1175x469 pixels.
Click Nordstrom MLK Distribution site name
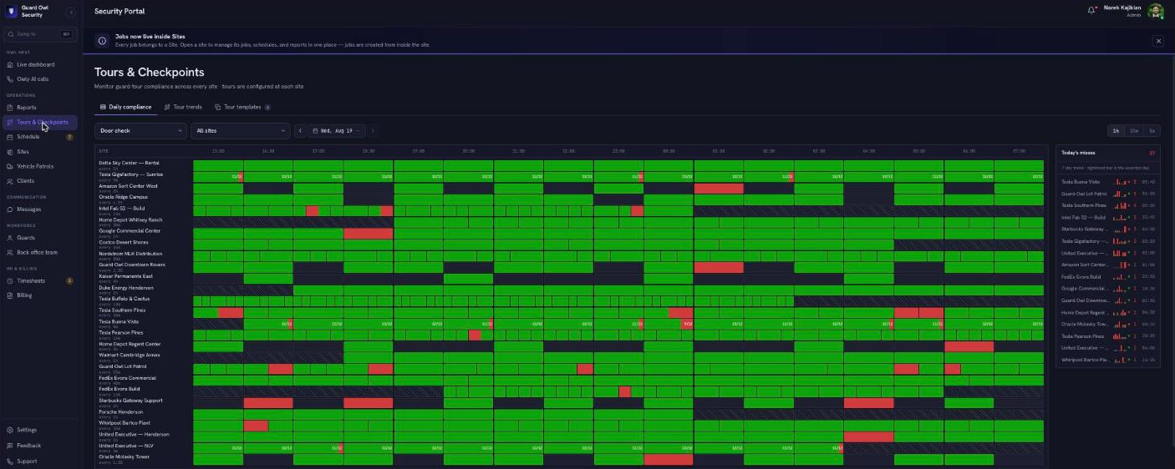coord(130,254)
